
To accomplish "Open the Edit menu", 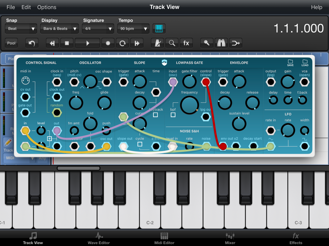I will pos(26,7).
